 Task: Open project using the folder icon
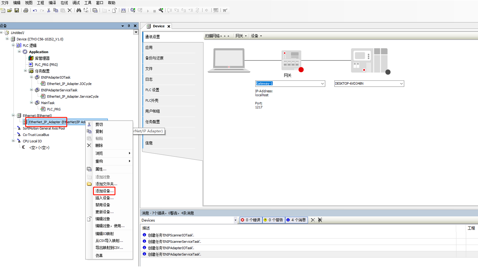point(10,10)
